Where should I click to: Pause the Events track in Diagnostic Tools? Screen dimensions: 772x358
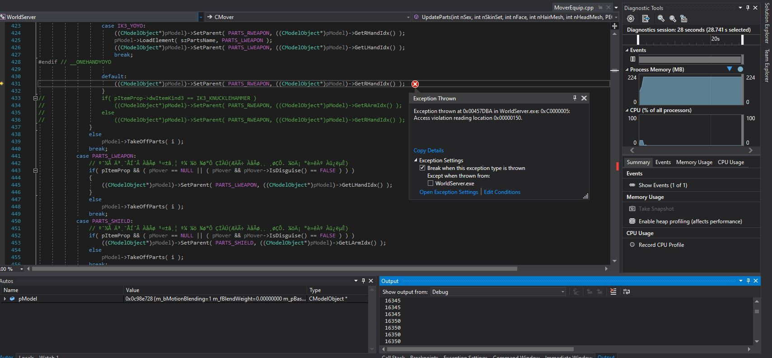pos(633,59)
